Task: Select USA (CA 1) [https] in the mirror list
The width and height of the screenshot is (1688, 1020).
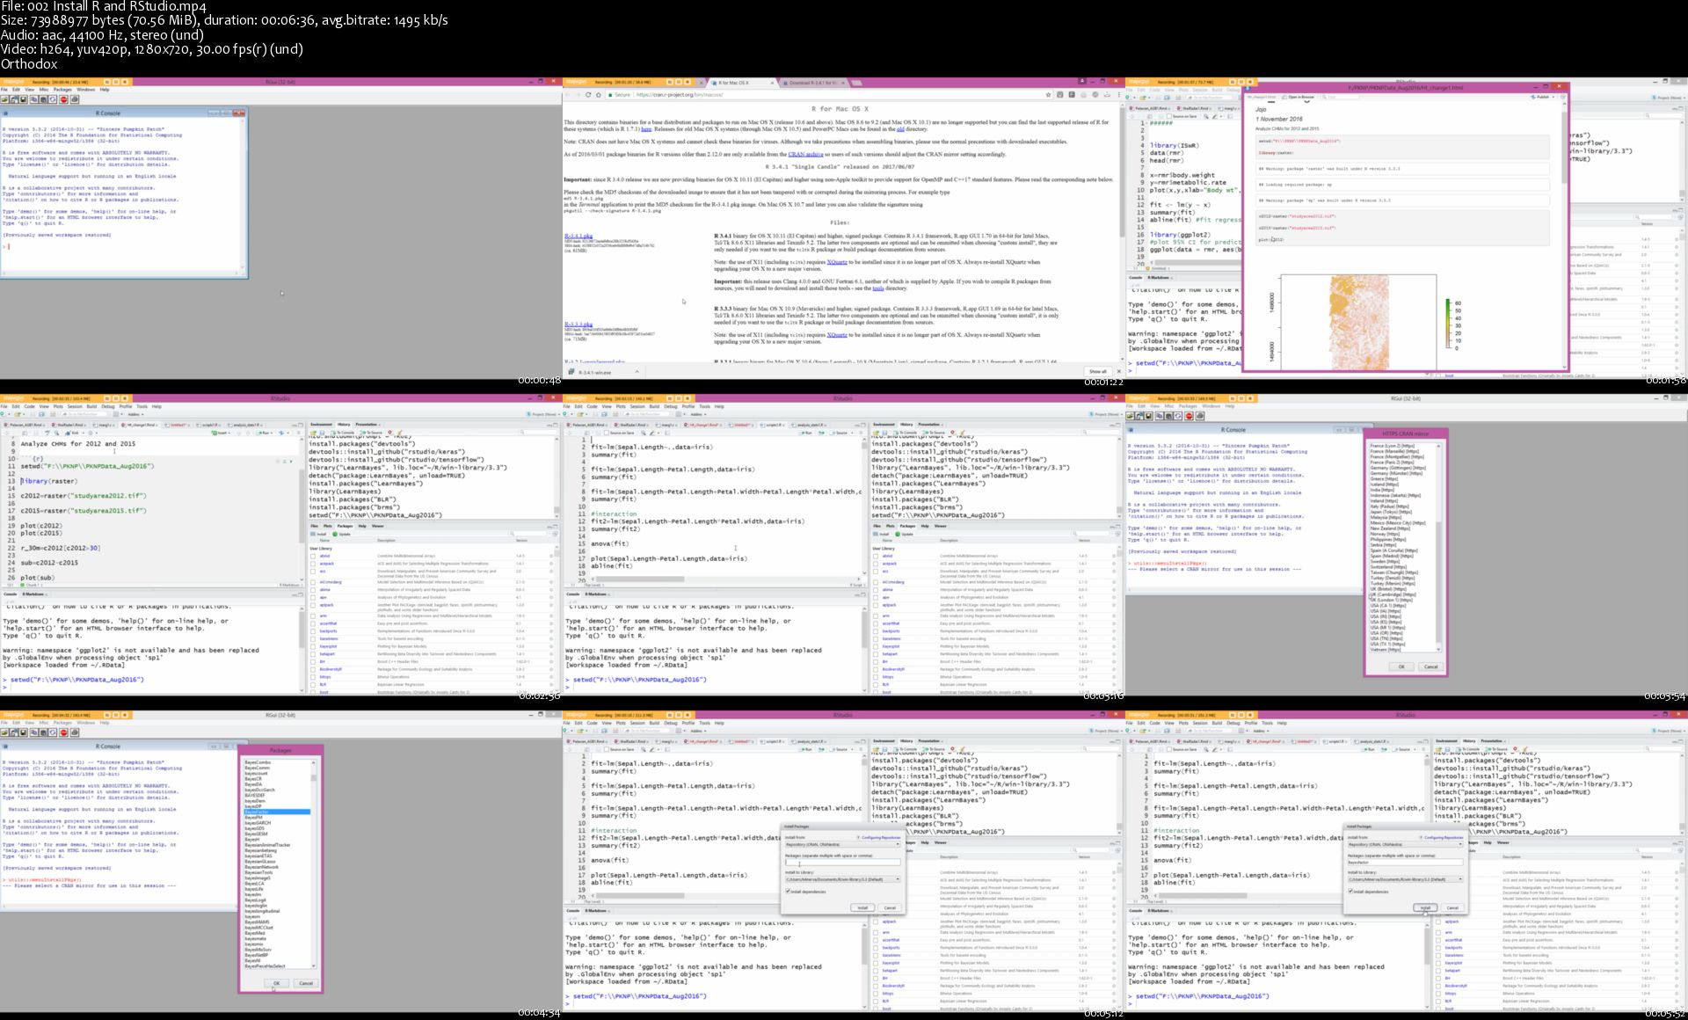Action: pos(1387,606)
